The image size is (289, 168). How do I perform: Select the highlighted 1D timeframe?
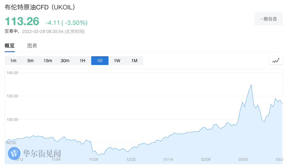(x=100, y=61)
